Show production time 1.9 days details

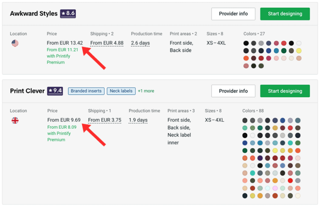pos(138,120)
